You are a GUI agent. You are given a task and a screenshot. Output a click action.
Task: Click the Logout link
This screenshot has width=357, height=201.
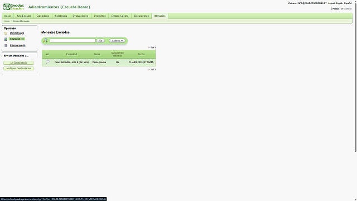[x=331, y=3]
